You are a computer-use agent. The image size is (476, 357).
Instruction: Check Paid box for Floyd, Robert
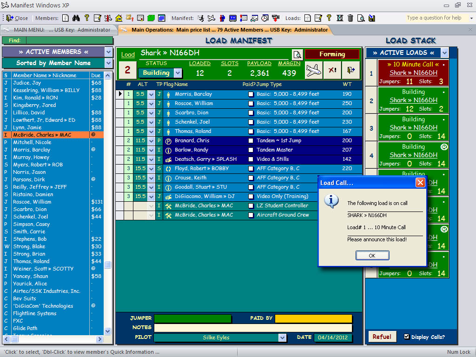click(251, 168)
